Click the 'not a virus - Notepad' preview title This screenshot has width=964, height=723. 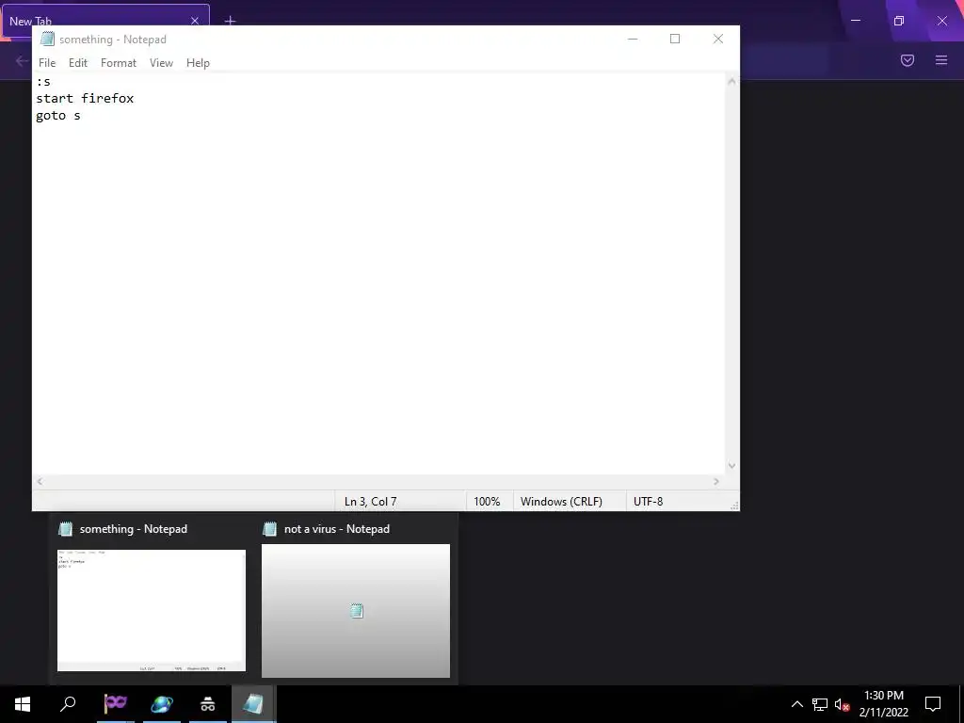(337, 529)
